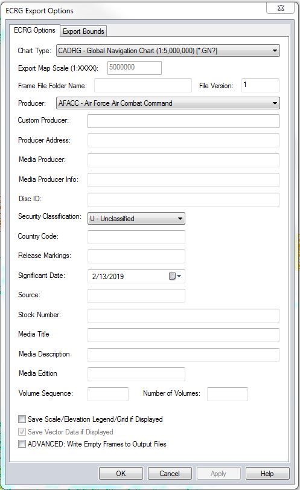The height and width of the screenshot is (490, 300).
Task: Click the Country Code input field
Action: click(136, 237)
